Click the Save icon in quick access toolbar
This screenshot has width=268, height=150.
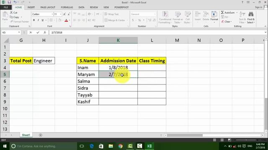coord(9,2)
